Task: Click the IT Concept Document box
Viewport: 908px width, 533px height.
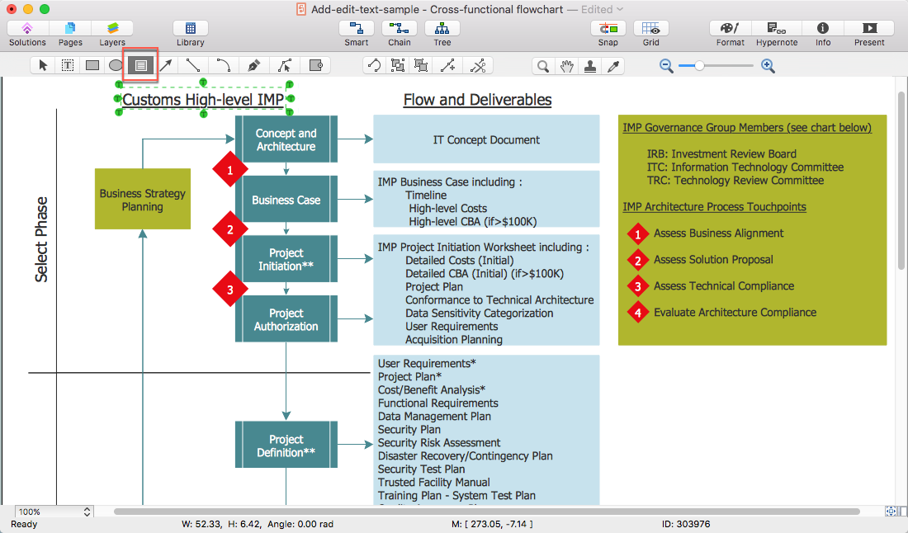Action: 486,139
